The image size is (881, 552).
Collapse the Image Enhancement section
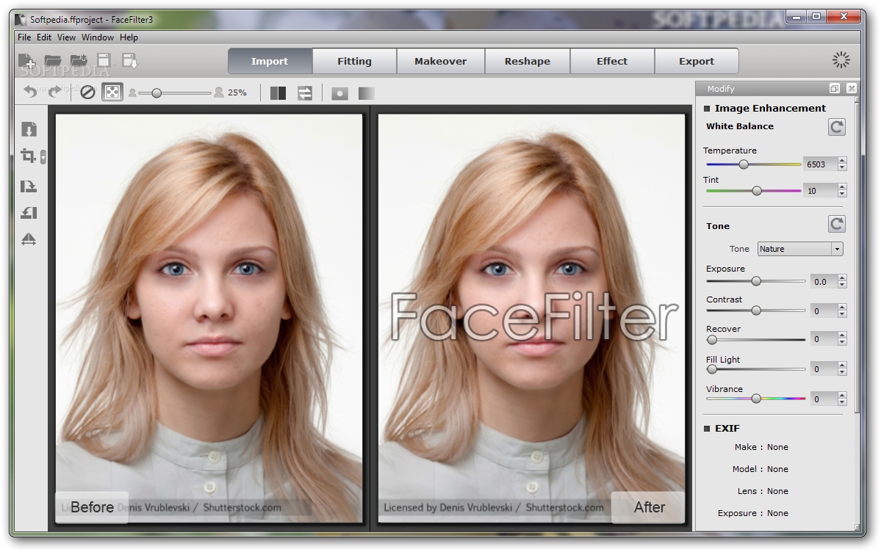pos(707,109)
